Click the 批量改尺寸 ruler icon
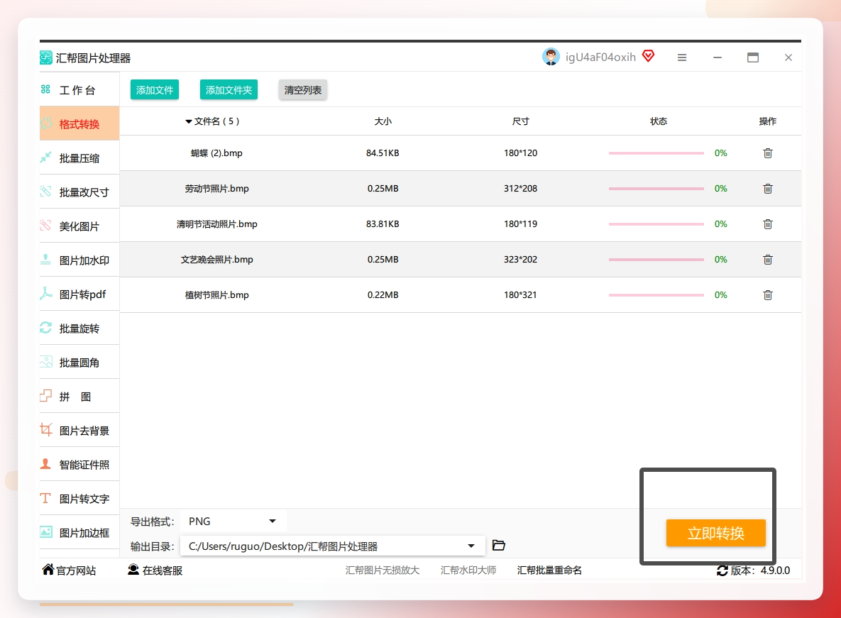The image size is (841, 618). 45,191
